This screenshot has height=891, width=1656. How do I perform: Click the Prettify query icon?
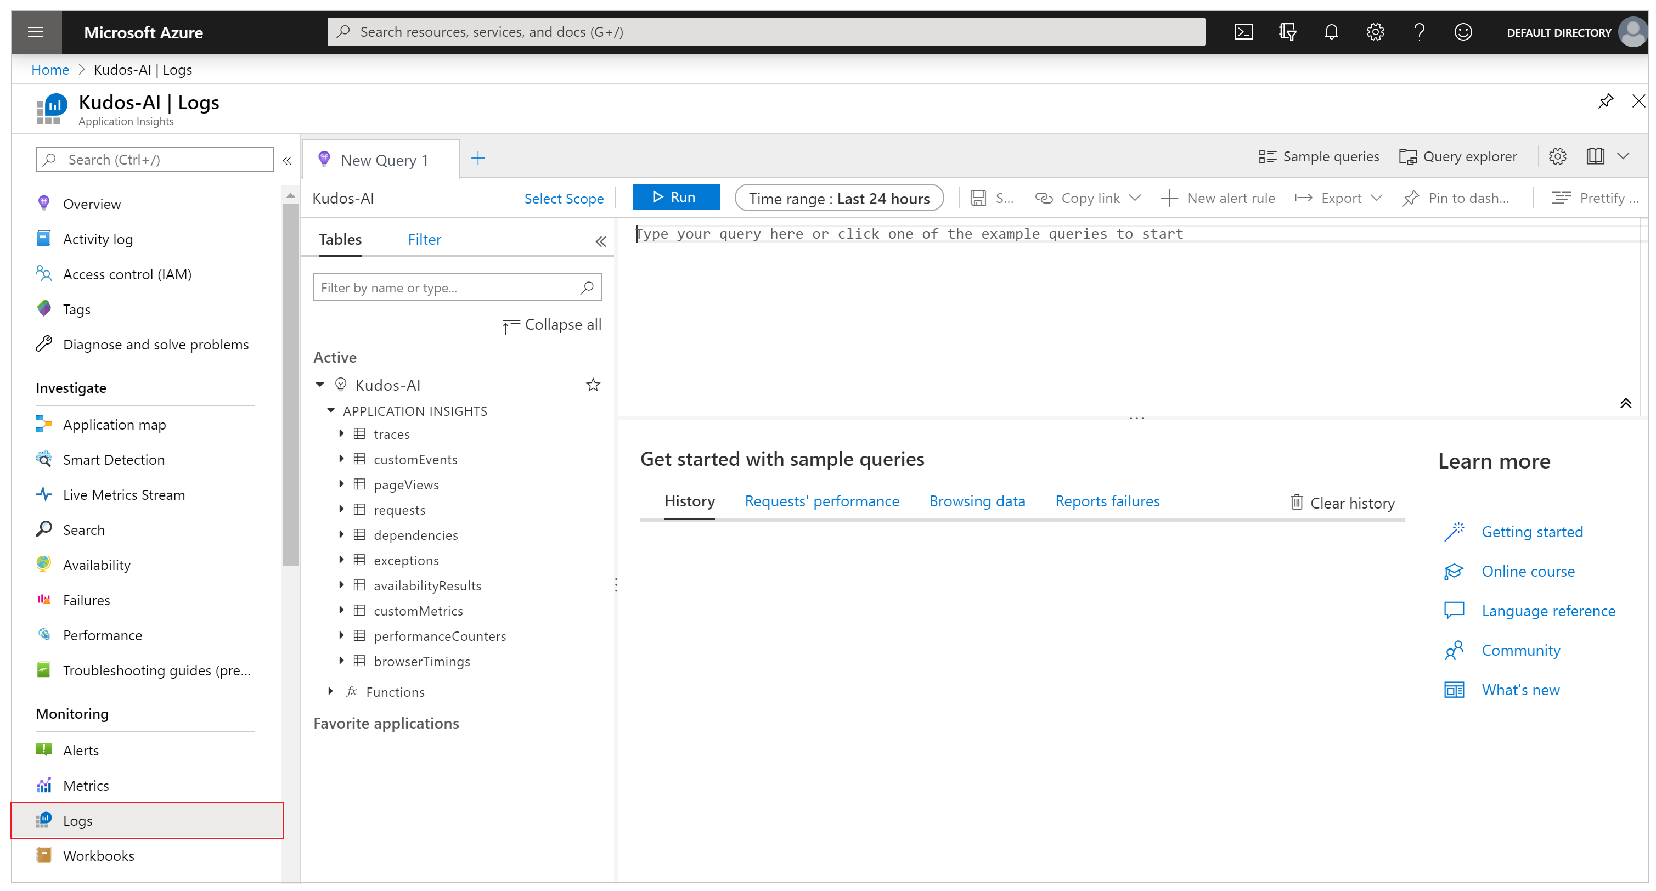tap(1561, 198)
